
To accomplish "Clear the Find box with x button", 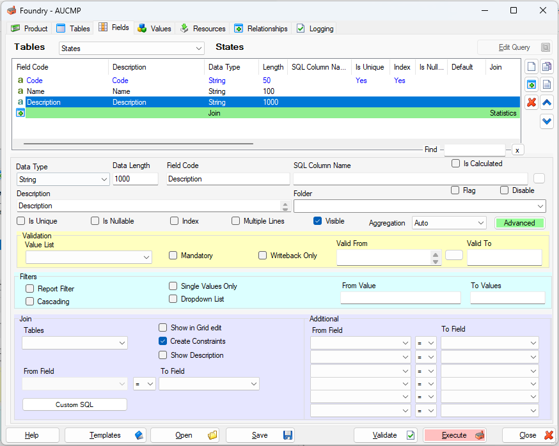I will [517, 150].
